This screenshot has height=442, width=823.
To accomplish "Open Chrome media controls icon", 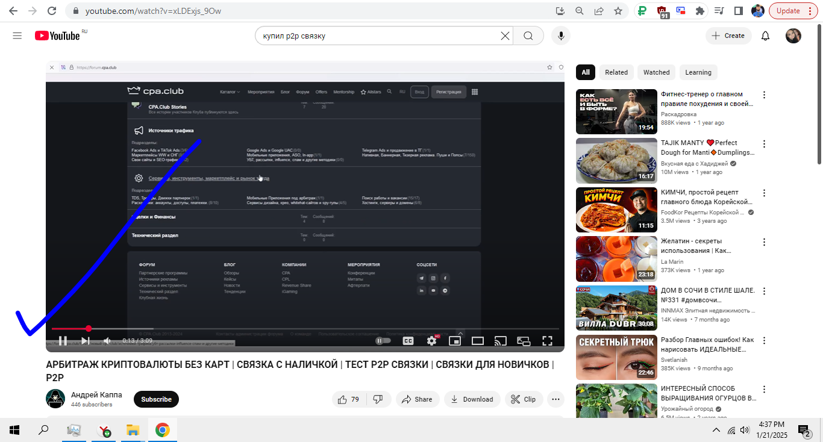I will [x=719, y=11].
